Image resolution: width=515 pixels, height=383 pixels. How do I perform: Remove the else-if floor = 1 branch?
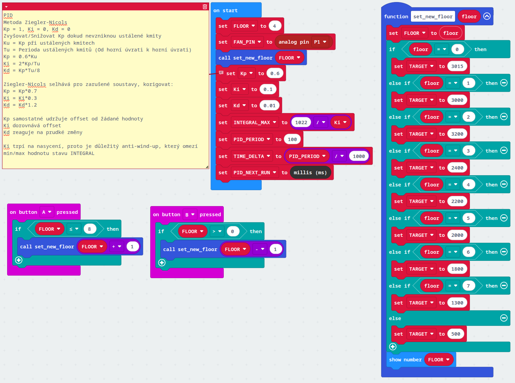[504, 83]
